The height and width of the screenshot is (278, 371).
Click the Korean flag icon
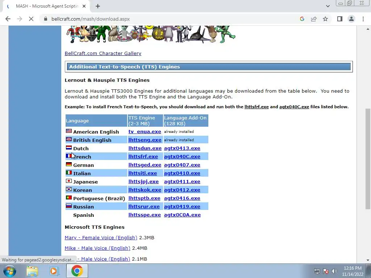(x=68, y=189)
